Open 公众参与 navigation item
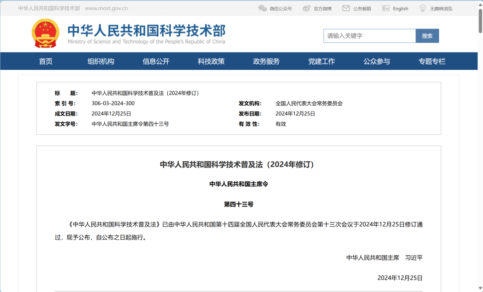This screenshot has height=292, width=483. pos(377,61)
